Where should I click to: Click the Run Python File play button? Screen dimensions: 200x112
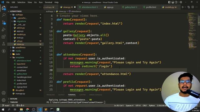point(182,7)
